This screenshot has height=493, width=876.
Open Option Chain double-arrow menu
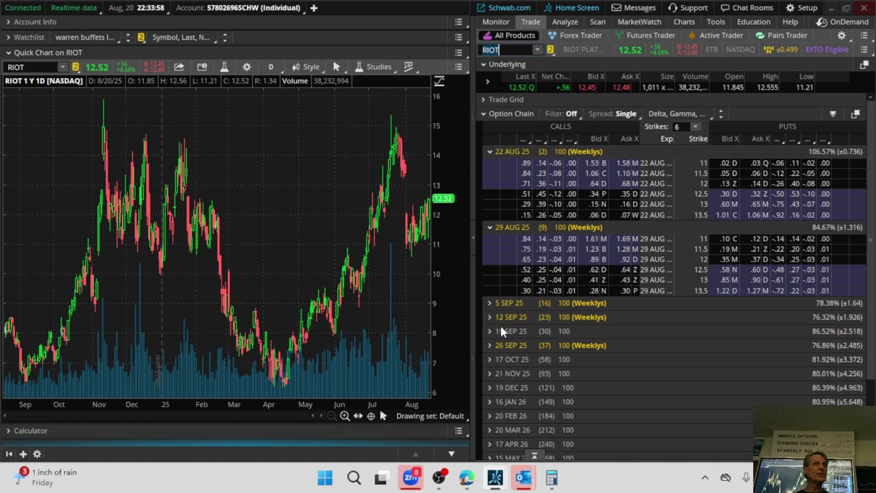721,114
